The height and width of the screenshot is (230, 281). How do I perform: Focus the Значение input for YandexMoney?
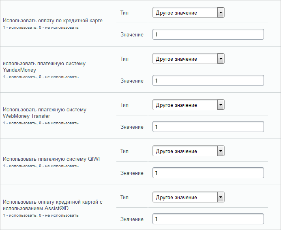coord(208,80)
